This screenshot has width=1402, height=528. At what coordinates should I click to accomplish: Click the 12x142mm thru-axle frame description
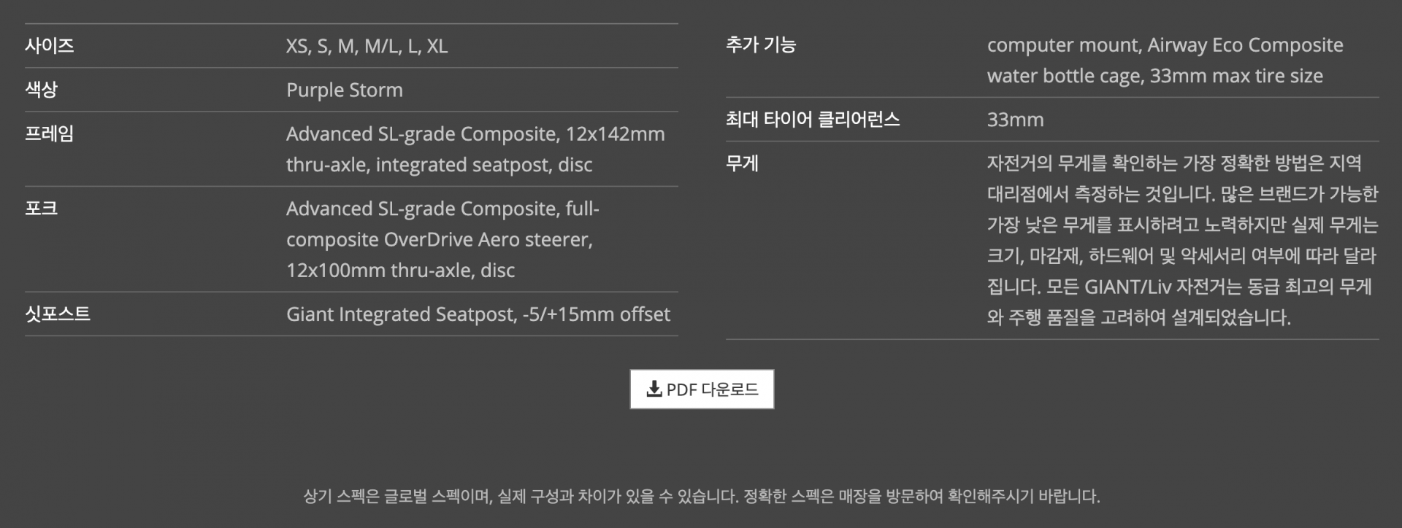pyautogui.click(x=475, y=150)
